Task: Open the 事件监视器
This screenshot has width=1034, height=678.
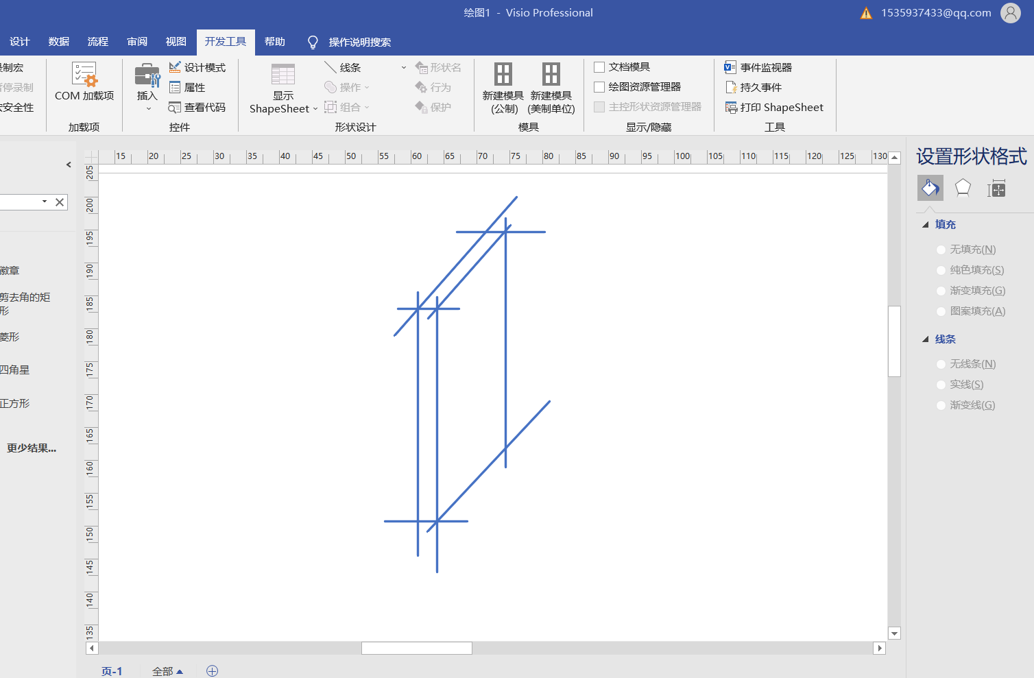Action: pos(761,67)
